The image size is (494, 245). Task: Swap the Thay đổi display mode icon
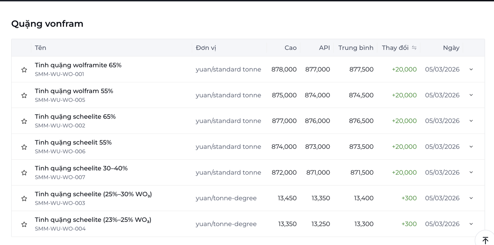pos(414,48)
